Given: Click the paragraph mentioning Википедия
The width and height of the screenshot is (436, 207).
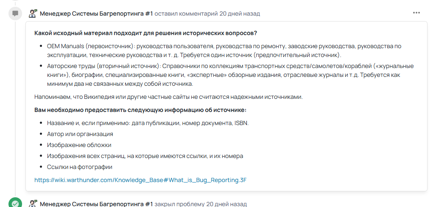Looking at the screenshot, I should 168,97.
